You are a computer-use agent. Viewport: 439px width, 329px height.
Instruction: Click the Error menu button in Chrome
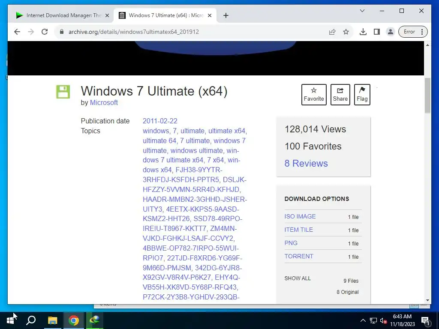(413, 32)
